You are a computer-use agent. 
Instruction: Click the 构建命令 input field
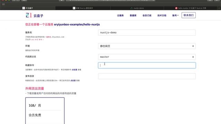coord(147,65)
